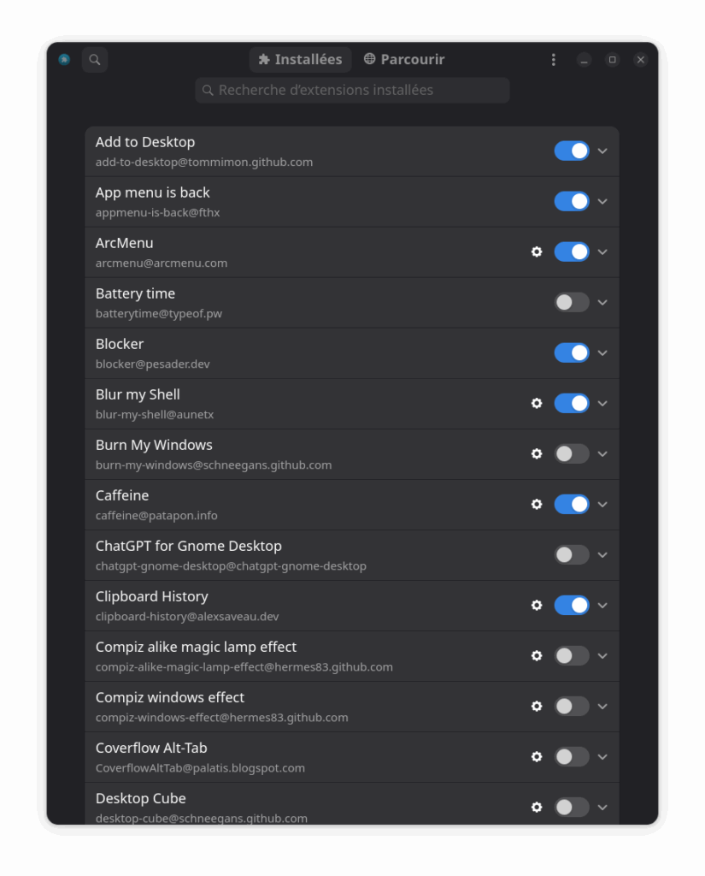
Task: Enable ChatGPT for Gnome Desktop toggle
Action: click(572, 554)
